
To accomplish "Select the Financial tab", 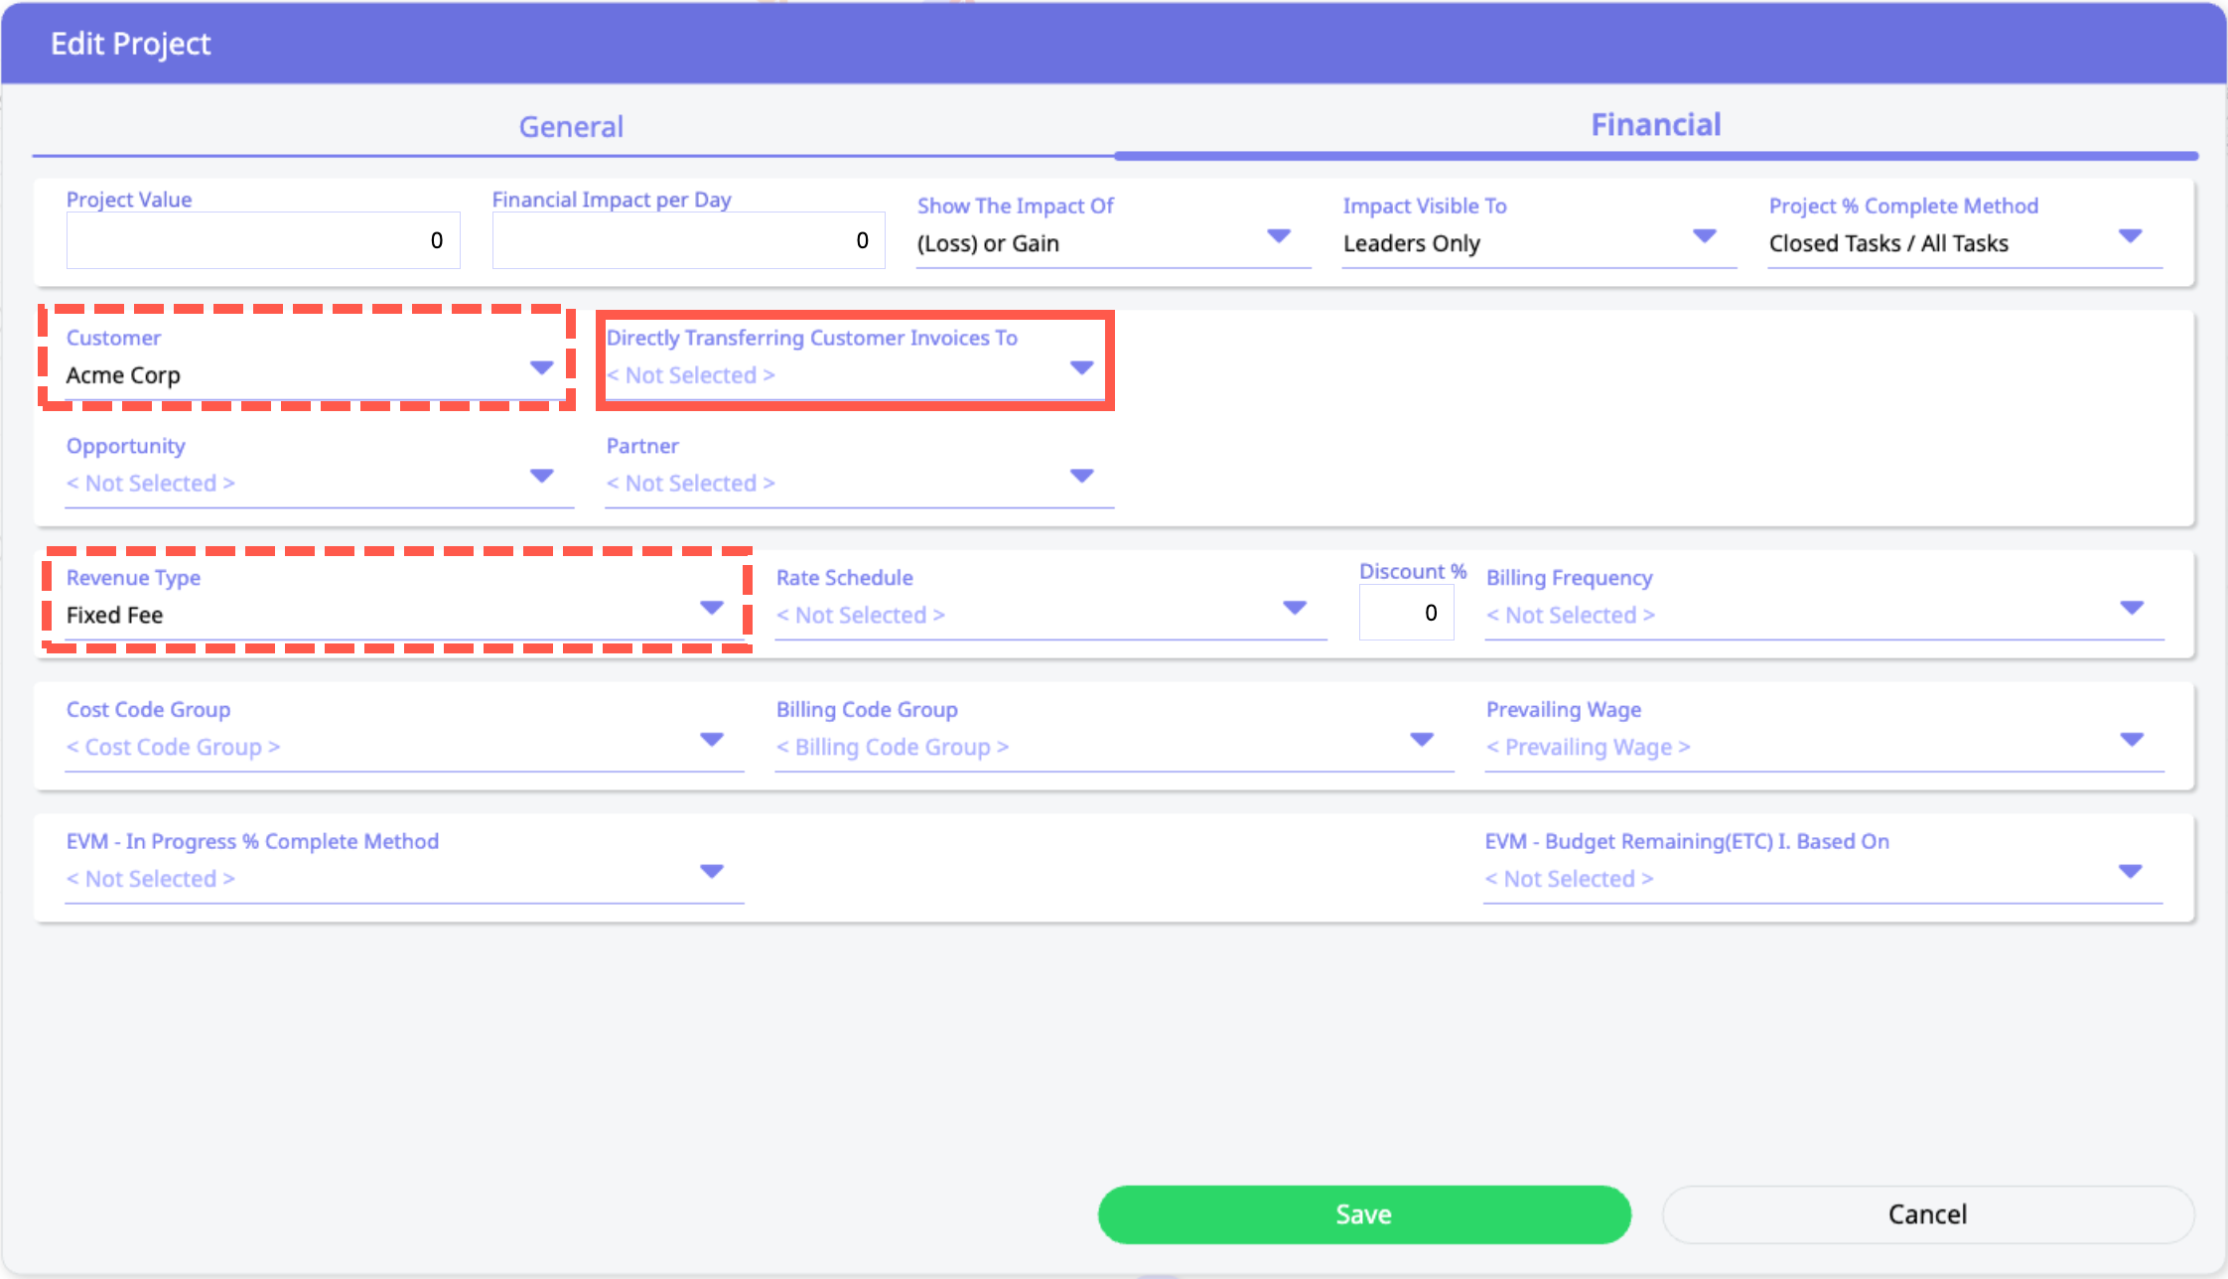I will click(x=1655, y=125).
